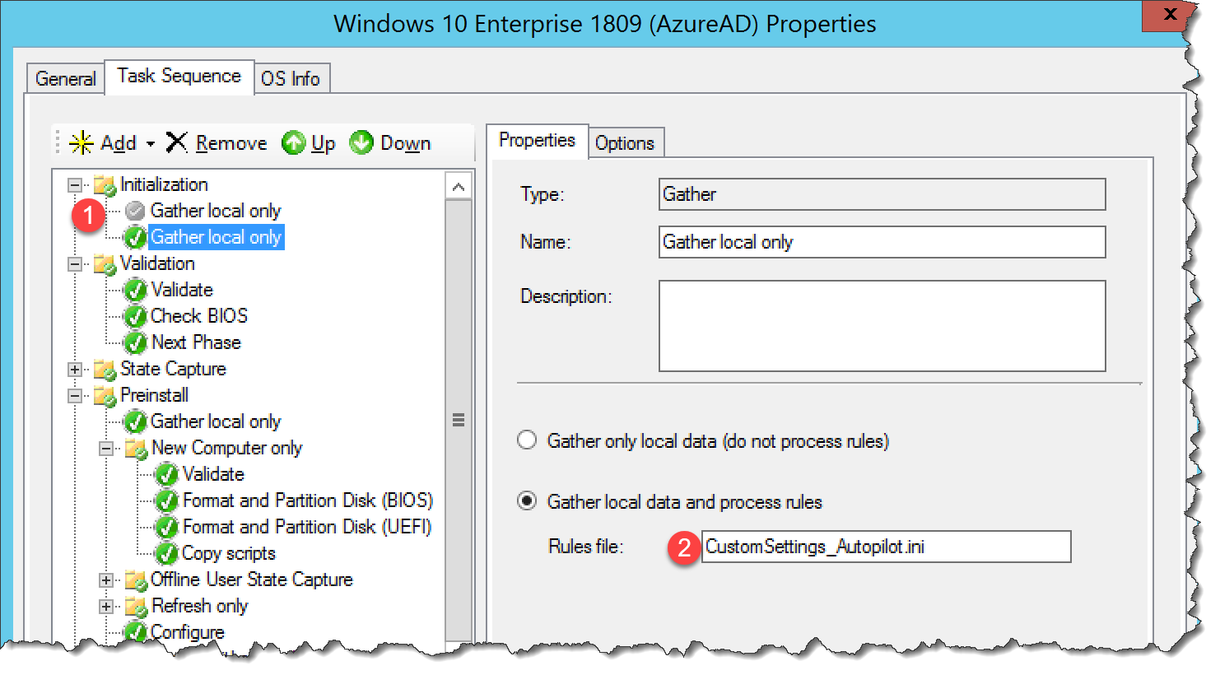Click the green check icon on Copy scripts
Screen dimensions: 1220x675
tap(166, 553)
